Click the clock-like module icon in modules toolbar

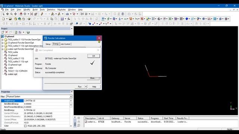pos(164,19)
